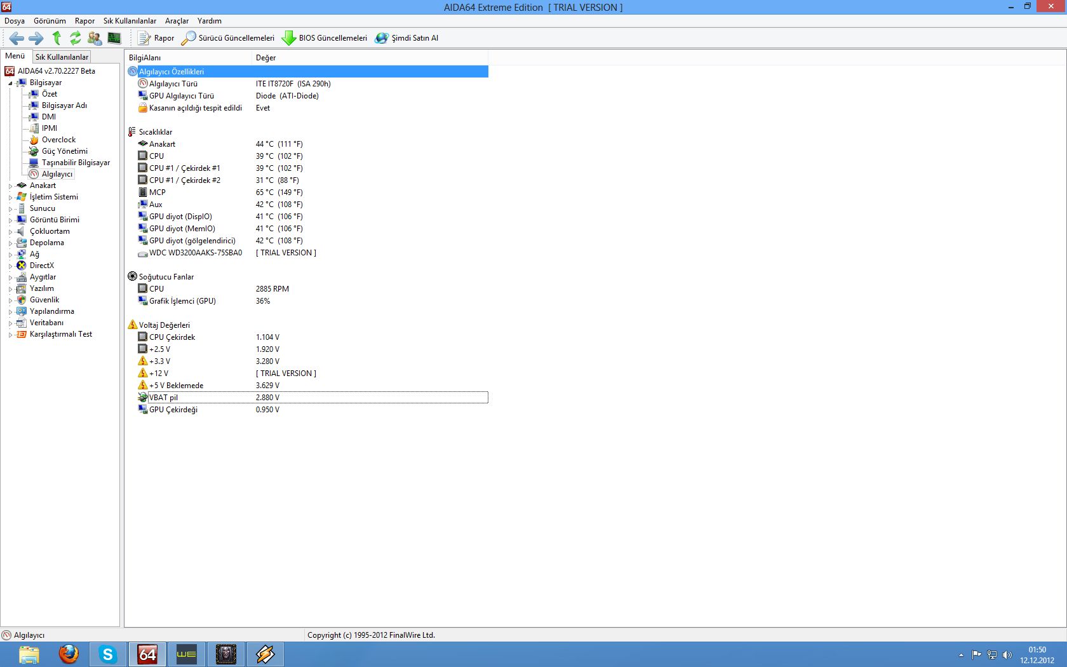1067x667 pixels.
Task: Select the GPU diyot (DispIO) row
Action: coord(307,217)
